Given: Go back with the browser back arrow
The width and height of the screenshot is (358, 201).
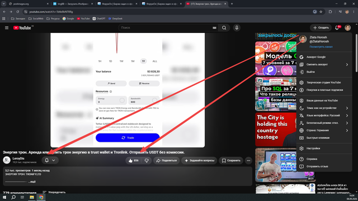Looking at the screenshot, I should coord(4,12).
